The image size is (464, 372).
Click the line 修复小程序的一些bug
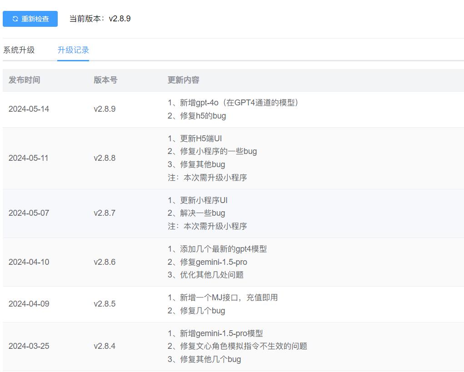[212, 151]
